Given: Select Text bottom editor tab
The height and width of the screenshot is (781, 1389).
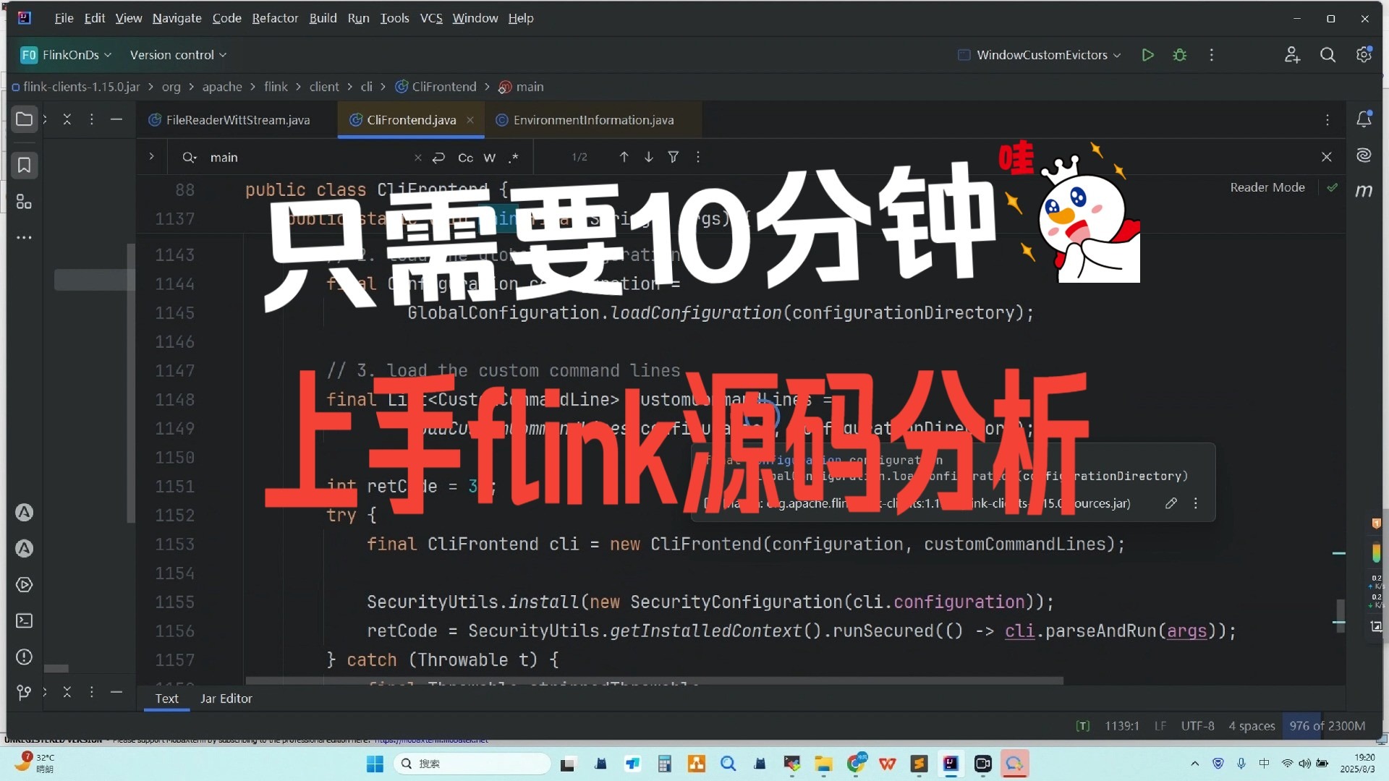Looking at the screenshot, I should pos(166,699).
